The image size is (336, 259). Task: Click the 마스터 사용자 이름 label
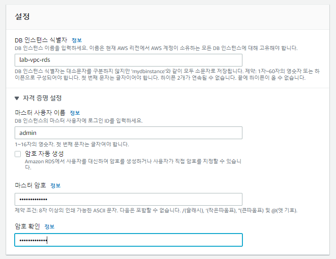40,112
